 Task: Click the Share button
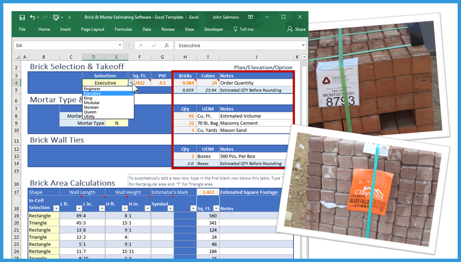[296, 30]
